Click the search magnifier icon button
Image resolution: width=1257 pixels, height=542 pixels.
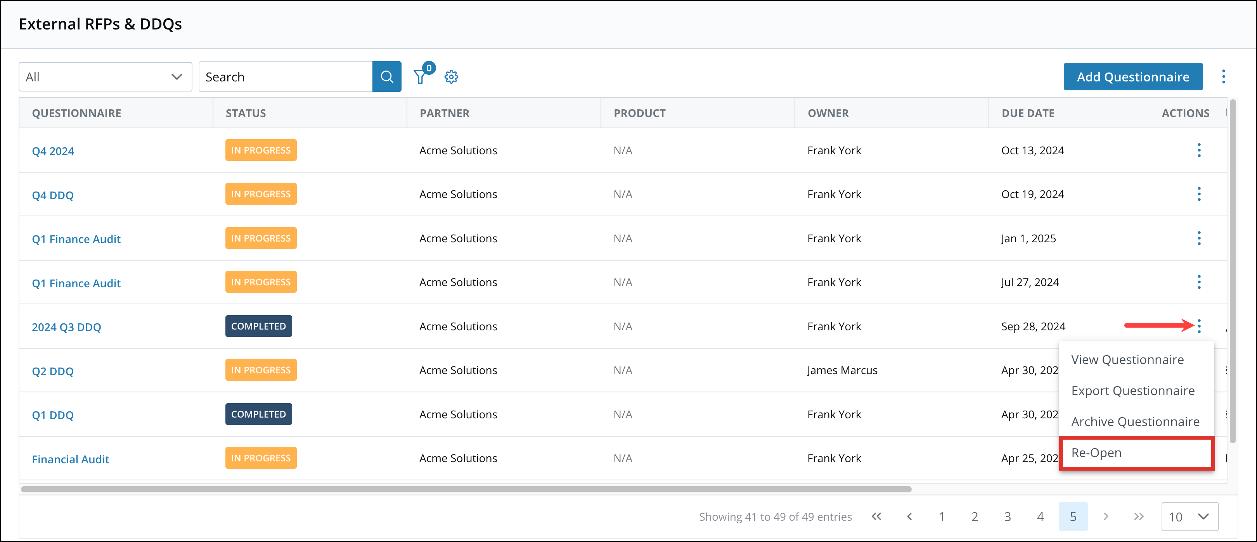[386, 77]
